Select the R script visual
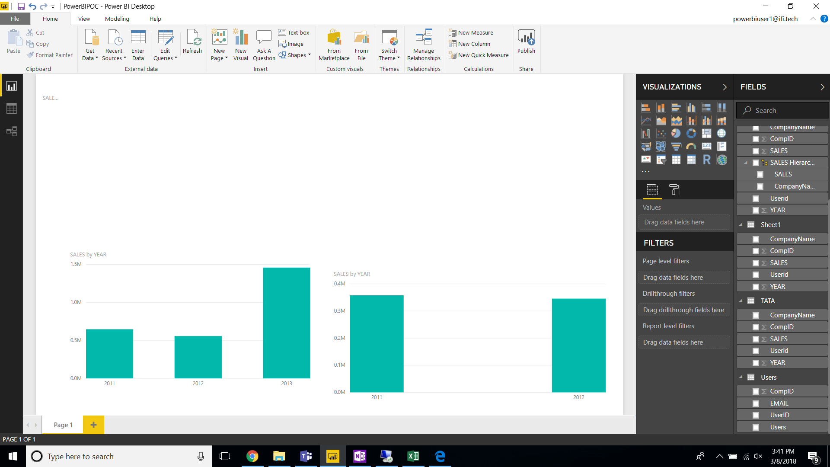The image size is (830, 467). 706,160
